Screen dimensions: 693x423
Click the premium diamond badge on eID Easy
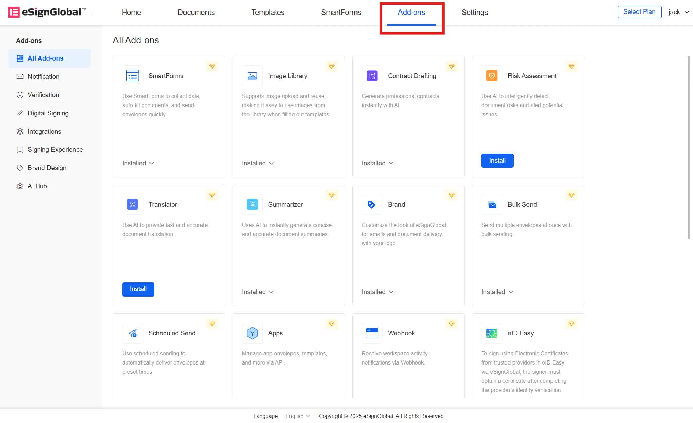(571, 324)
